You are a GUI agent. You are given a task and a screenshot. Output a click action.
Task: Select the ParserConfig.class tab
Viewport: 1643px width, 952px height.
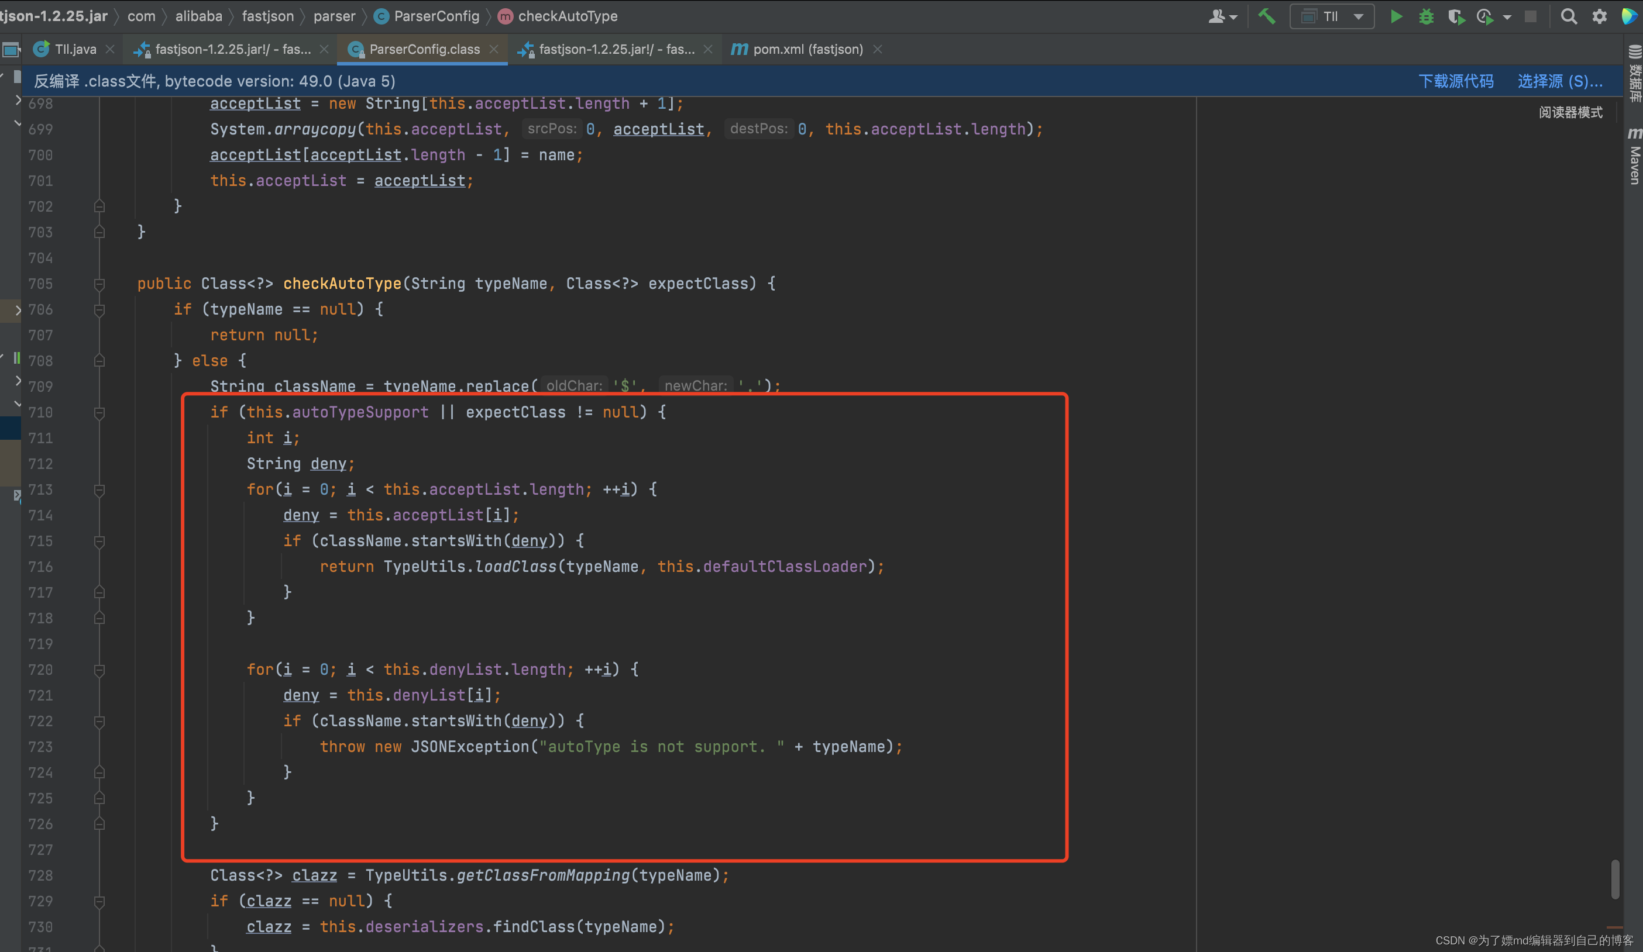[424, 50]
